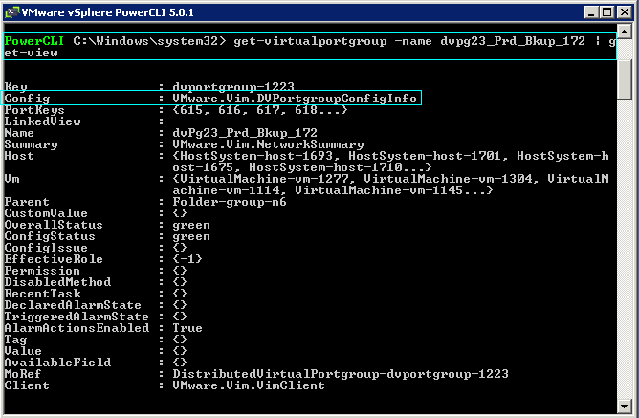Click the window title 'VMware vSphere PowerCLI 5.0.1'
The height and width of the screenshot is (418, 639).
(107, 12)
